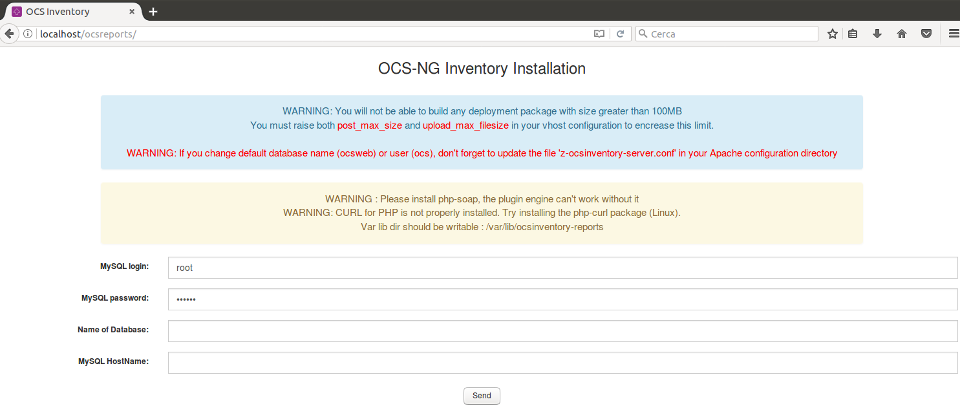Reload the current page

620,34
